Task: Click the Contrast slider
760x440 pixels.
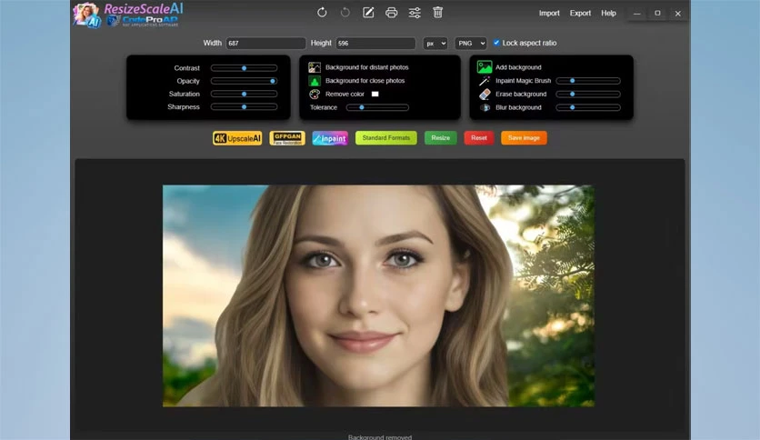Action: point(244,68)
